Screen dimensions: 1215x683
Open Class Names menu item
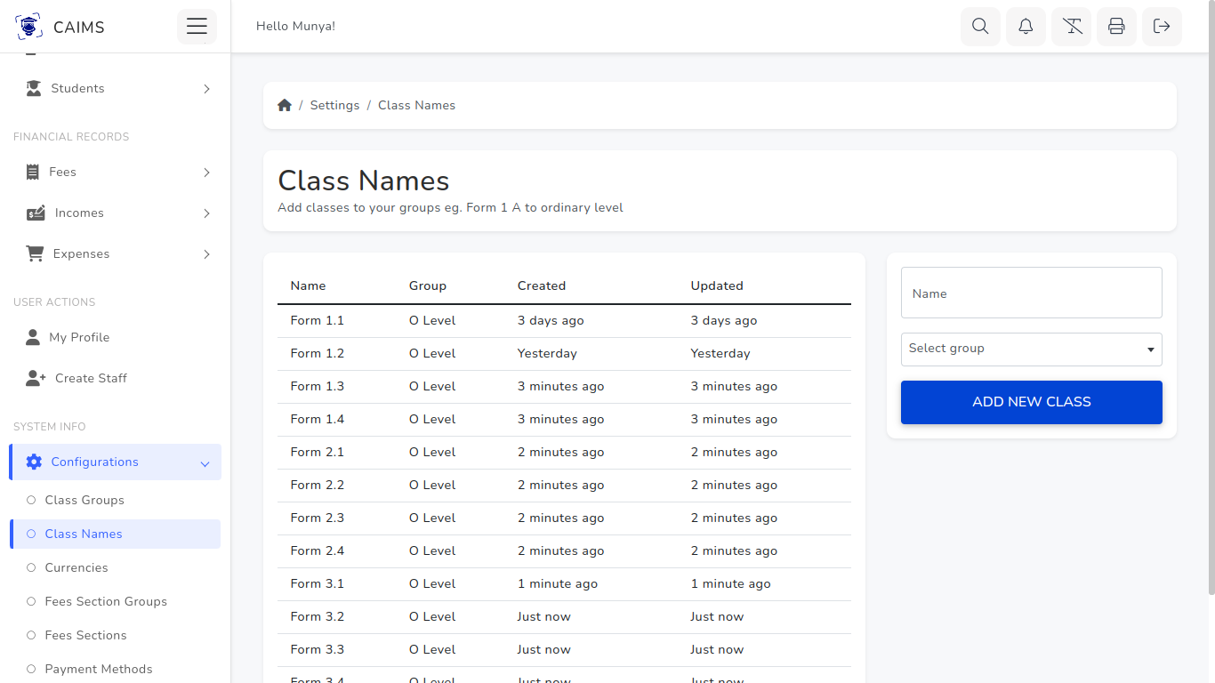[x=115, y=534]
